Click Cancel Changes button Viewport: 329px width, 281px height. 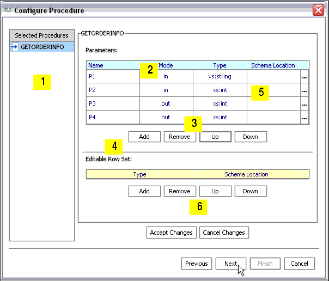[x=224, y=233]
